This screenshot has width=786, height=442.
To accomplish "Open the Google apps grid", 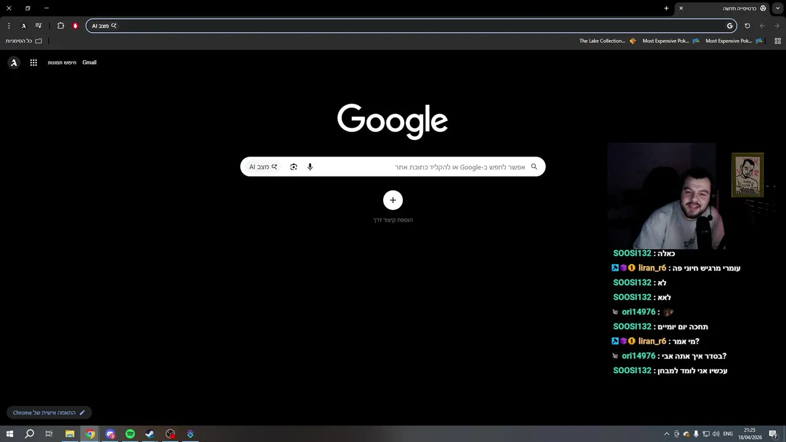I will pos(34,63).
